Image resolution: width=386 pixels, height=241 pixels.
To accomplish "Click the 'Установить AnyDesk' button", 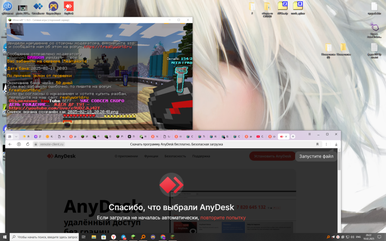I will pyautogui.click(x=272, y=156).
